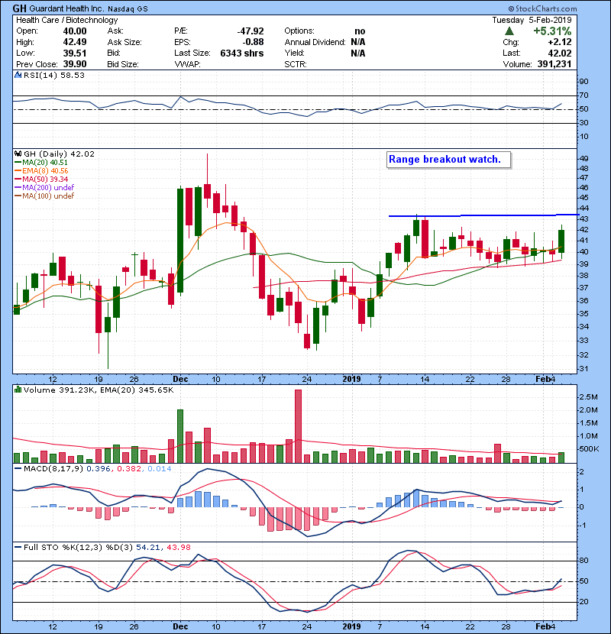611x634 pixels.
Task: Click the Chg value +2.12
Action: click(x=560, y=42)
